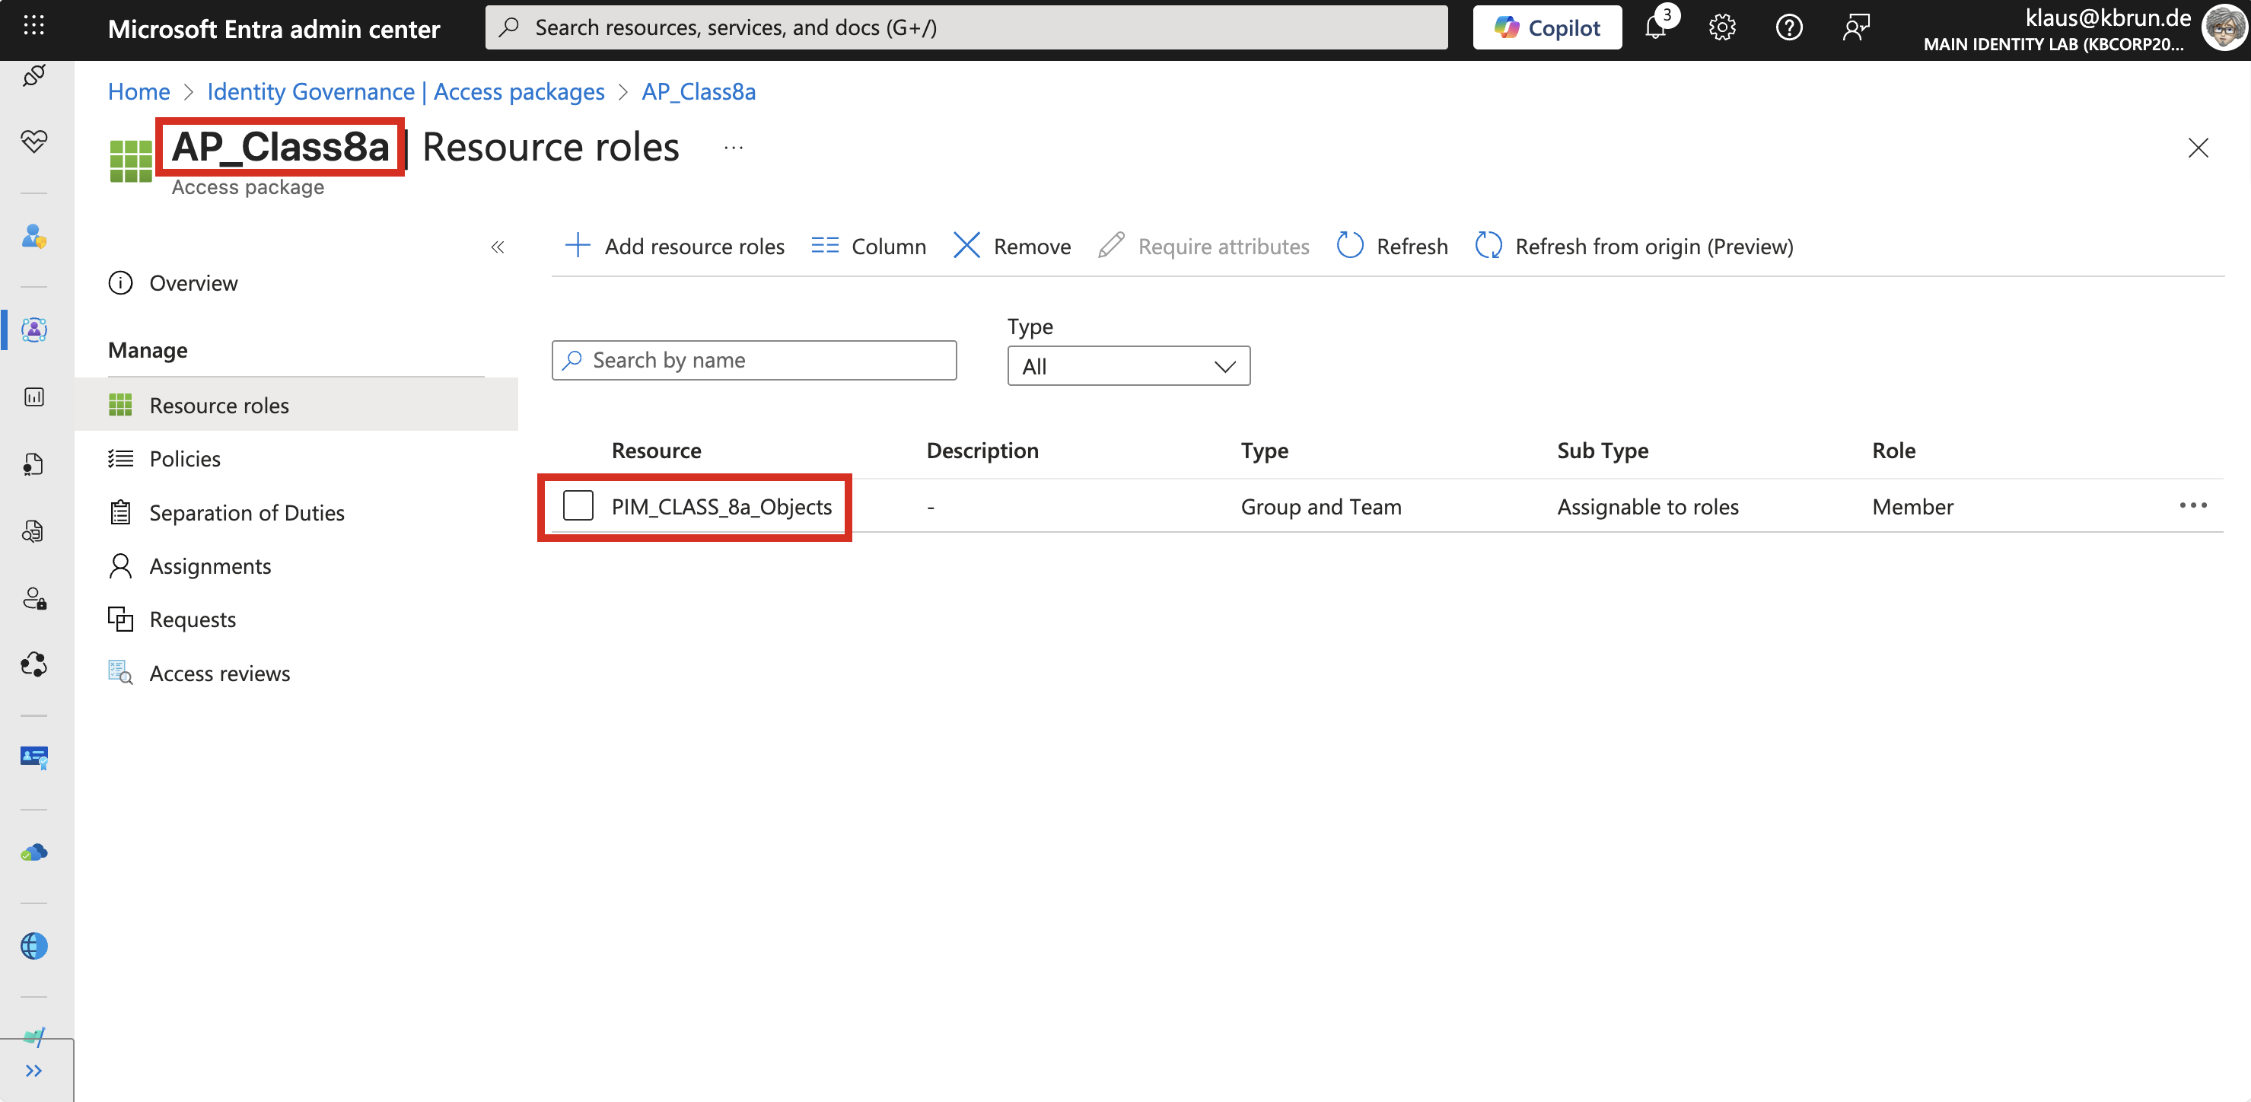2251x1102 pixels.
Task: Follow the Home breadcrumb link
Action: coord(138,92)
